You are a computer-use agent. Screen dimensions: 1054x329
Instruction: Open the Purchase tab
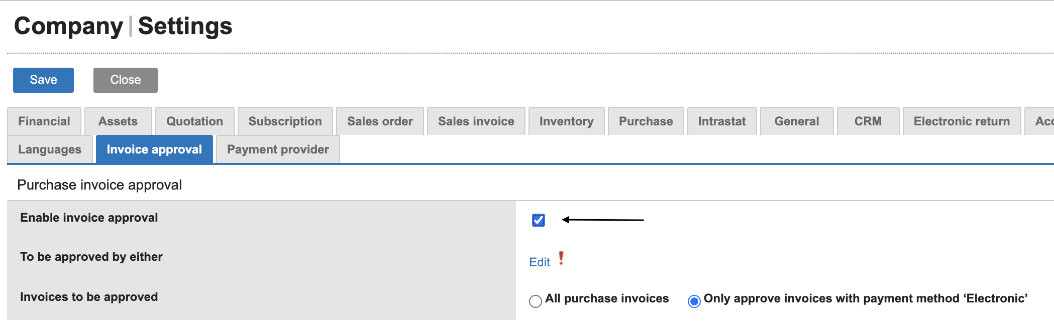(646, 121)
